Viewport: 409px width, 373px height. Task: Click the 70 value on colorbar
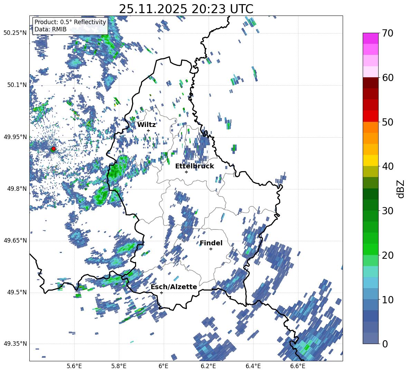(388, 33)
